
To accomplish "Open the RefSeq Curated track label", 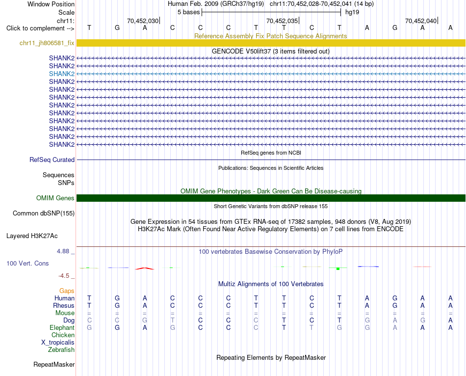I will tap(52, 160).
